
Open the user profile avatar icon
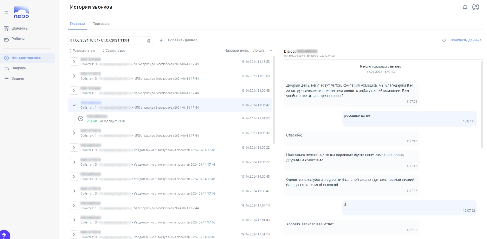point(475,7)
